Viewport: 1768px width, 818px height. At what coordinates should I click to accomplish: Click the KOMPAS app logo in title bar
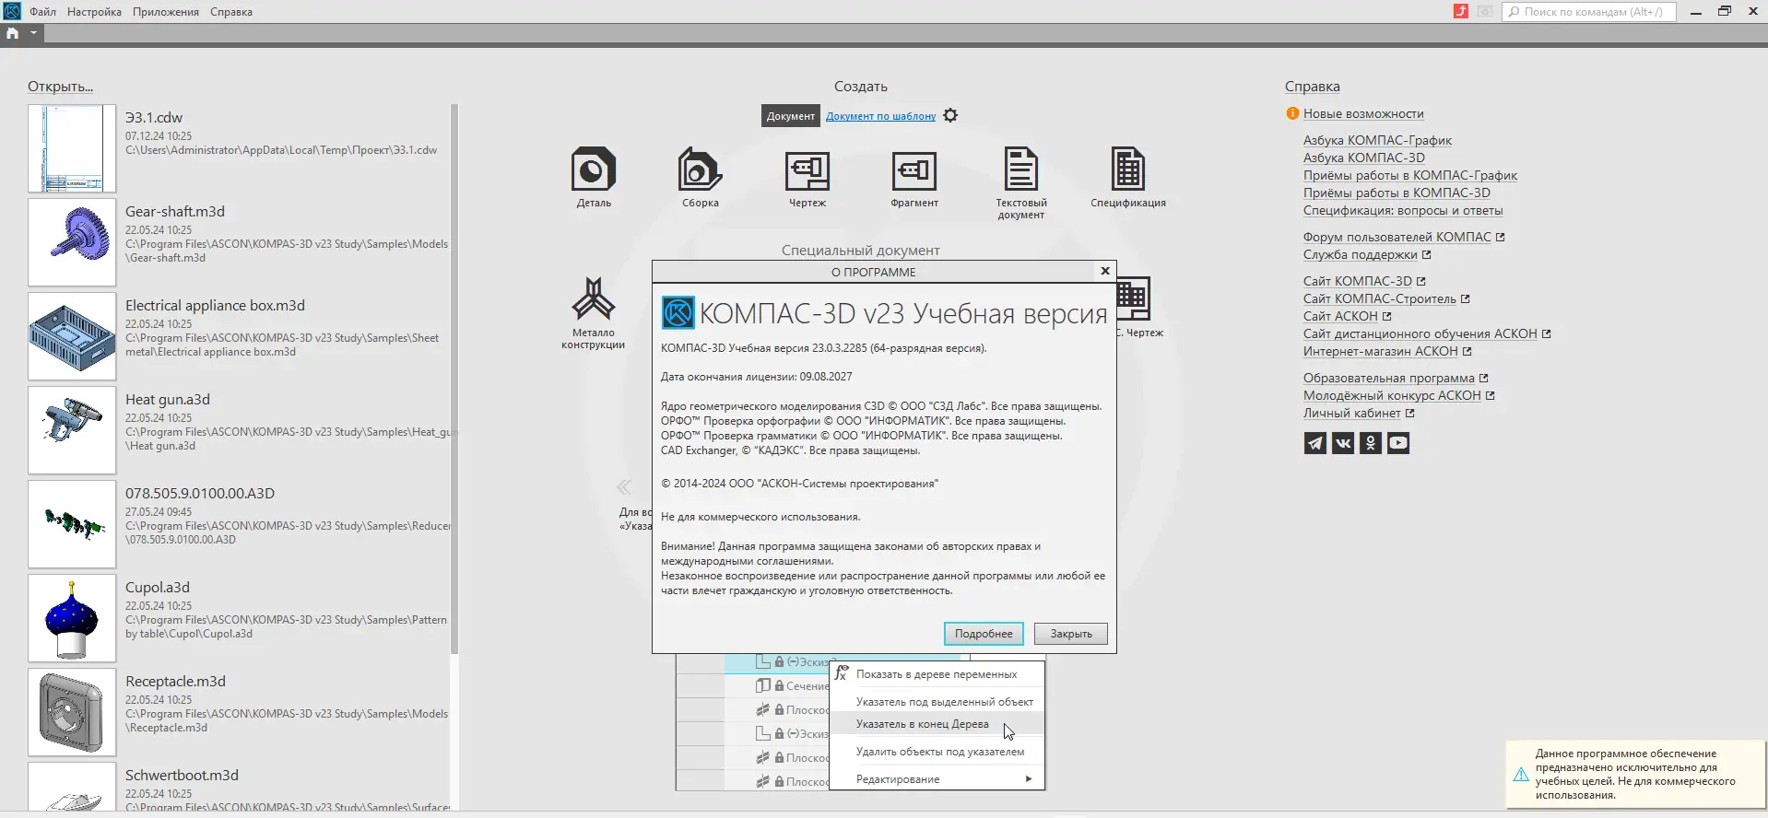12,11
